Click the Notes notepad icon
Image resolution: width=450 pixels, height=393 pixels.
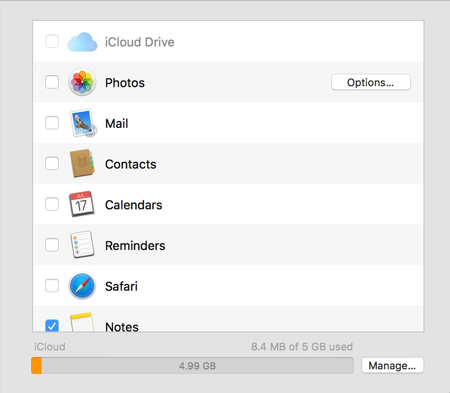click(82, 322)
